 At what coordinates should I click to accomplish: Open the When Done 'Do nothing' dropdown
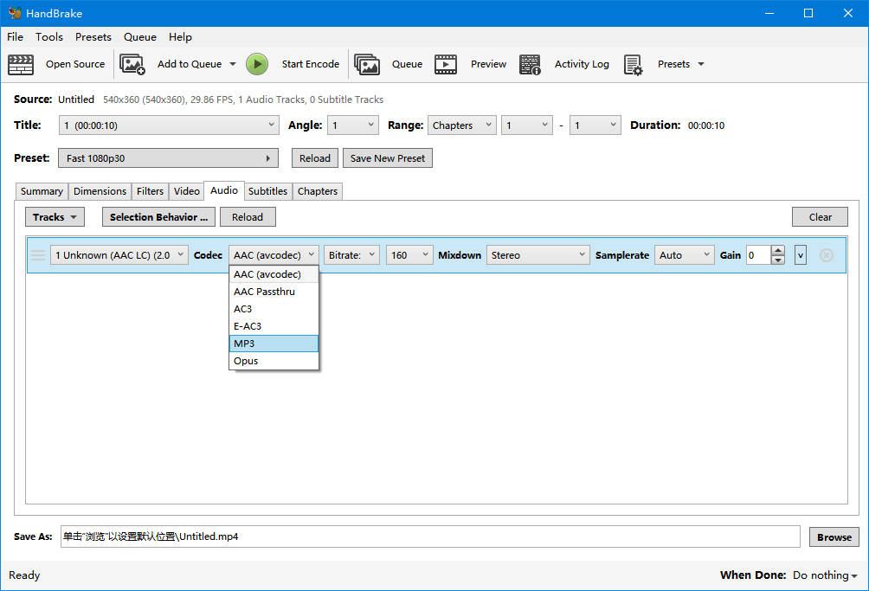click(825, 575)
